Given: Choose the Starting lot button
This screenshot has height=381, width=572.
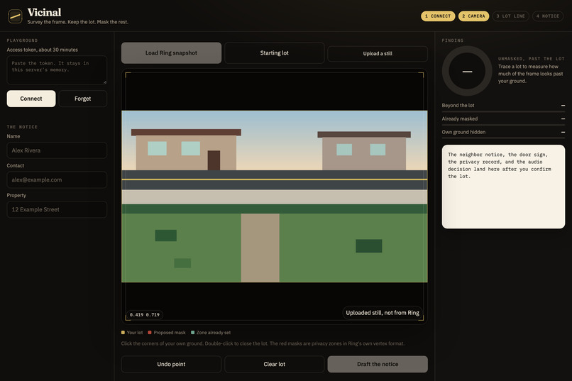Looking at the screenshot, I should point(275,53).
